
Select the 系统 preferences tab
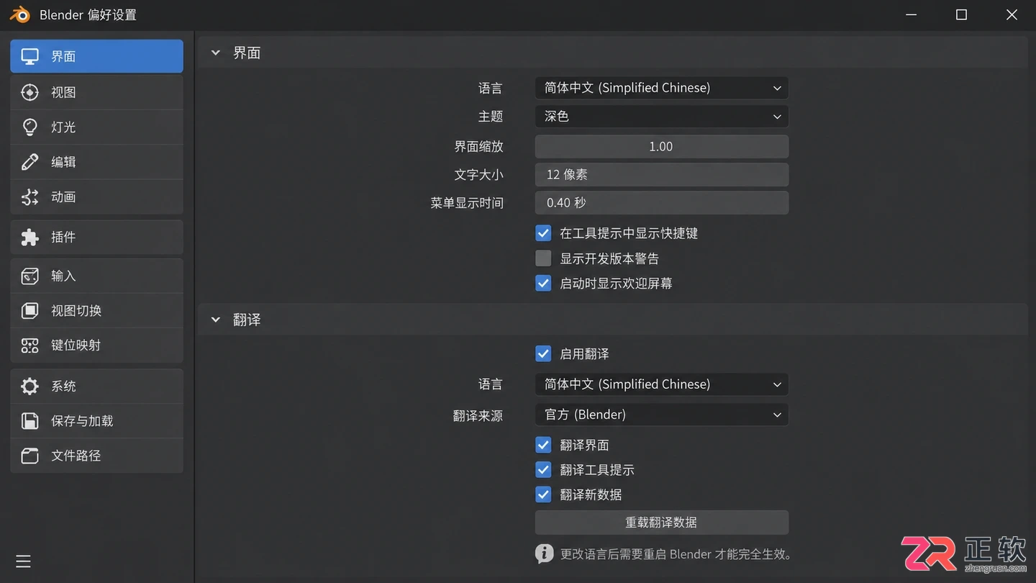[96, 387]
